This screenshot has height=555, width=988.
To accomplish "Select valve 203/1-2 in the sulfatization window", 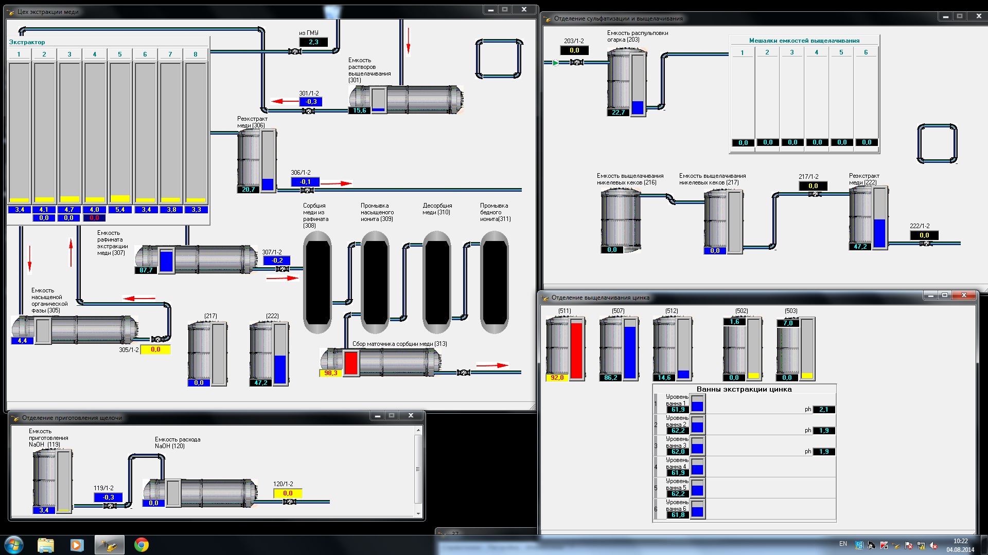I will tap(577, 62).
